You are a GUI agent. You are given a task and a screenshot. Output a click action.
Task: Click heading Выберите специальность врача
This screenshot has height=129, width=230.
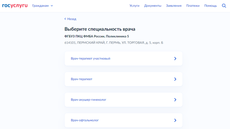[x=100, y=29]
